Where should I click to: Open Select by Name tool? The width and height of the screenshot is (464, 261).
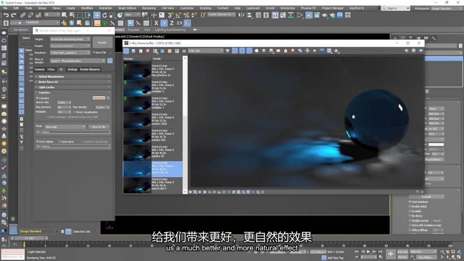(x=72, y=15)
